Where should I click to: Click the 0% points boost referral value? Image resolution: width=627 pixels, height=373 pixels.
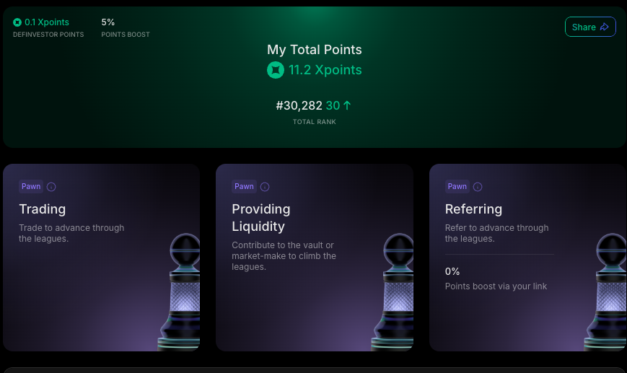point(452,271)
